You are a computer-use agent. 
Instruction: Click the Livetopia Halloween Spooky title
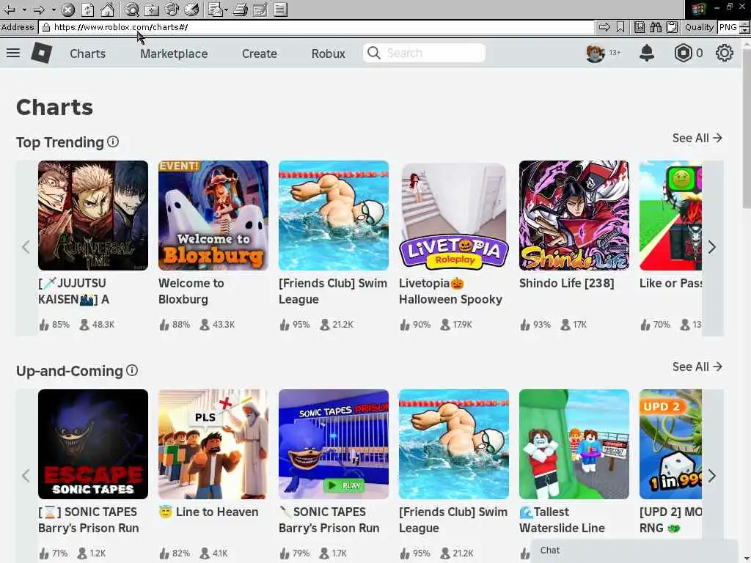point(450,291)
